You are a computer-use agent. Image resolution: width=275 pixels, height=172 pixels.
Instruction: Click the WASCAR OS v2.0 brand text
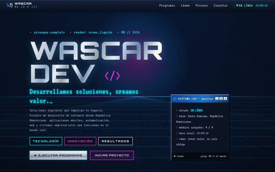(x=26, y=5)
